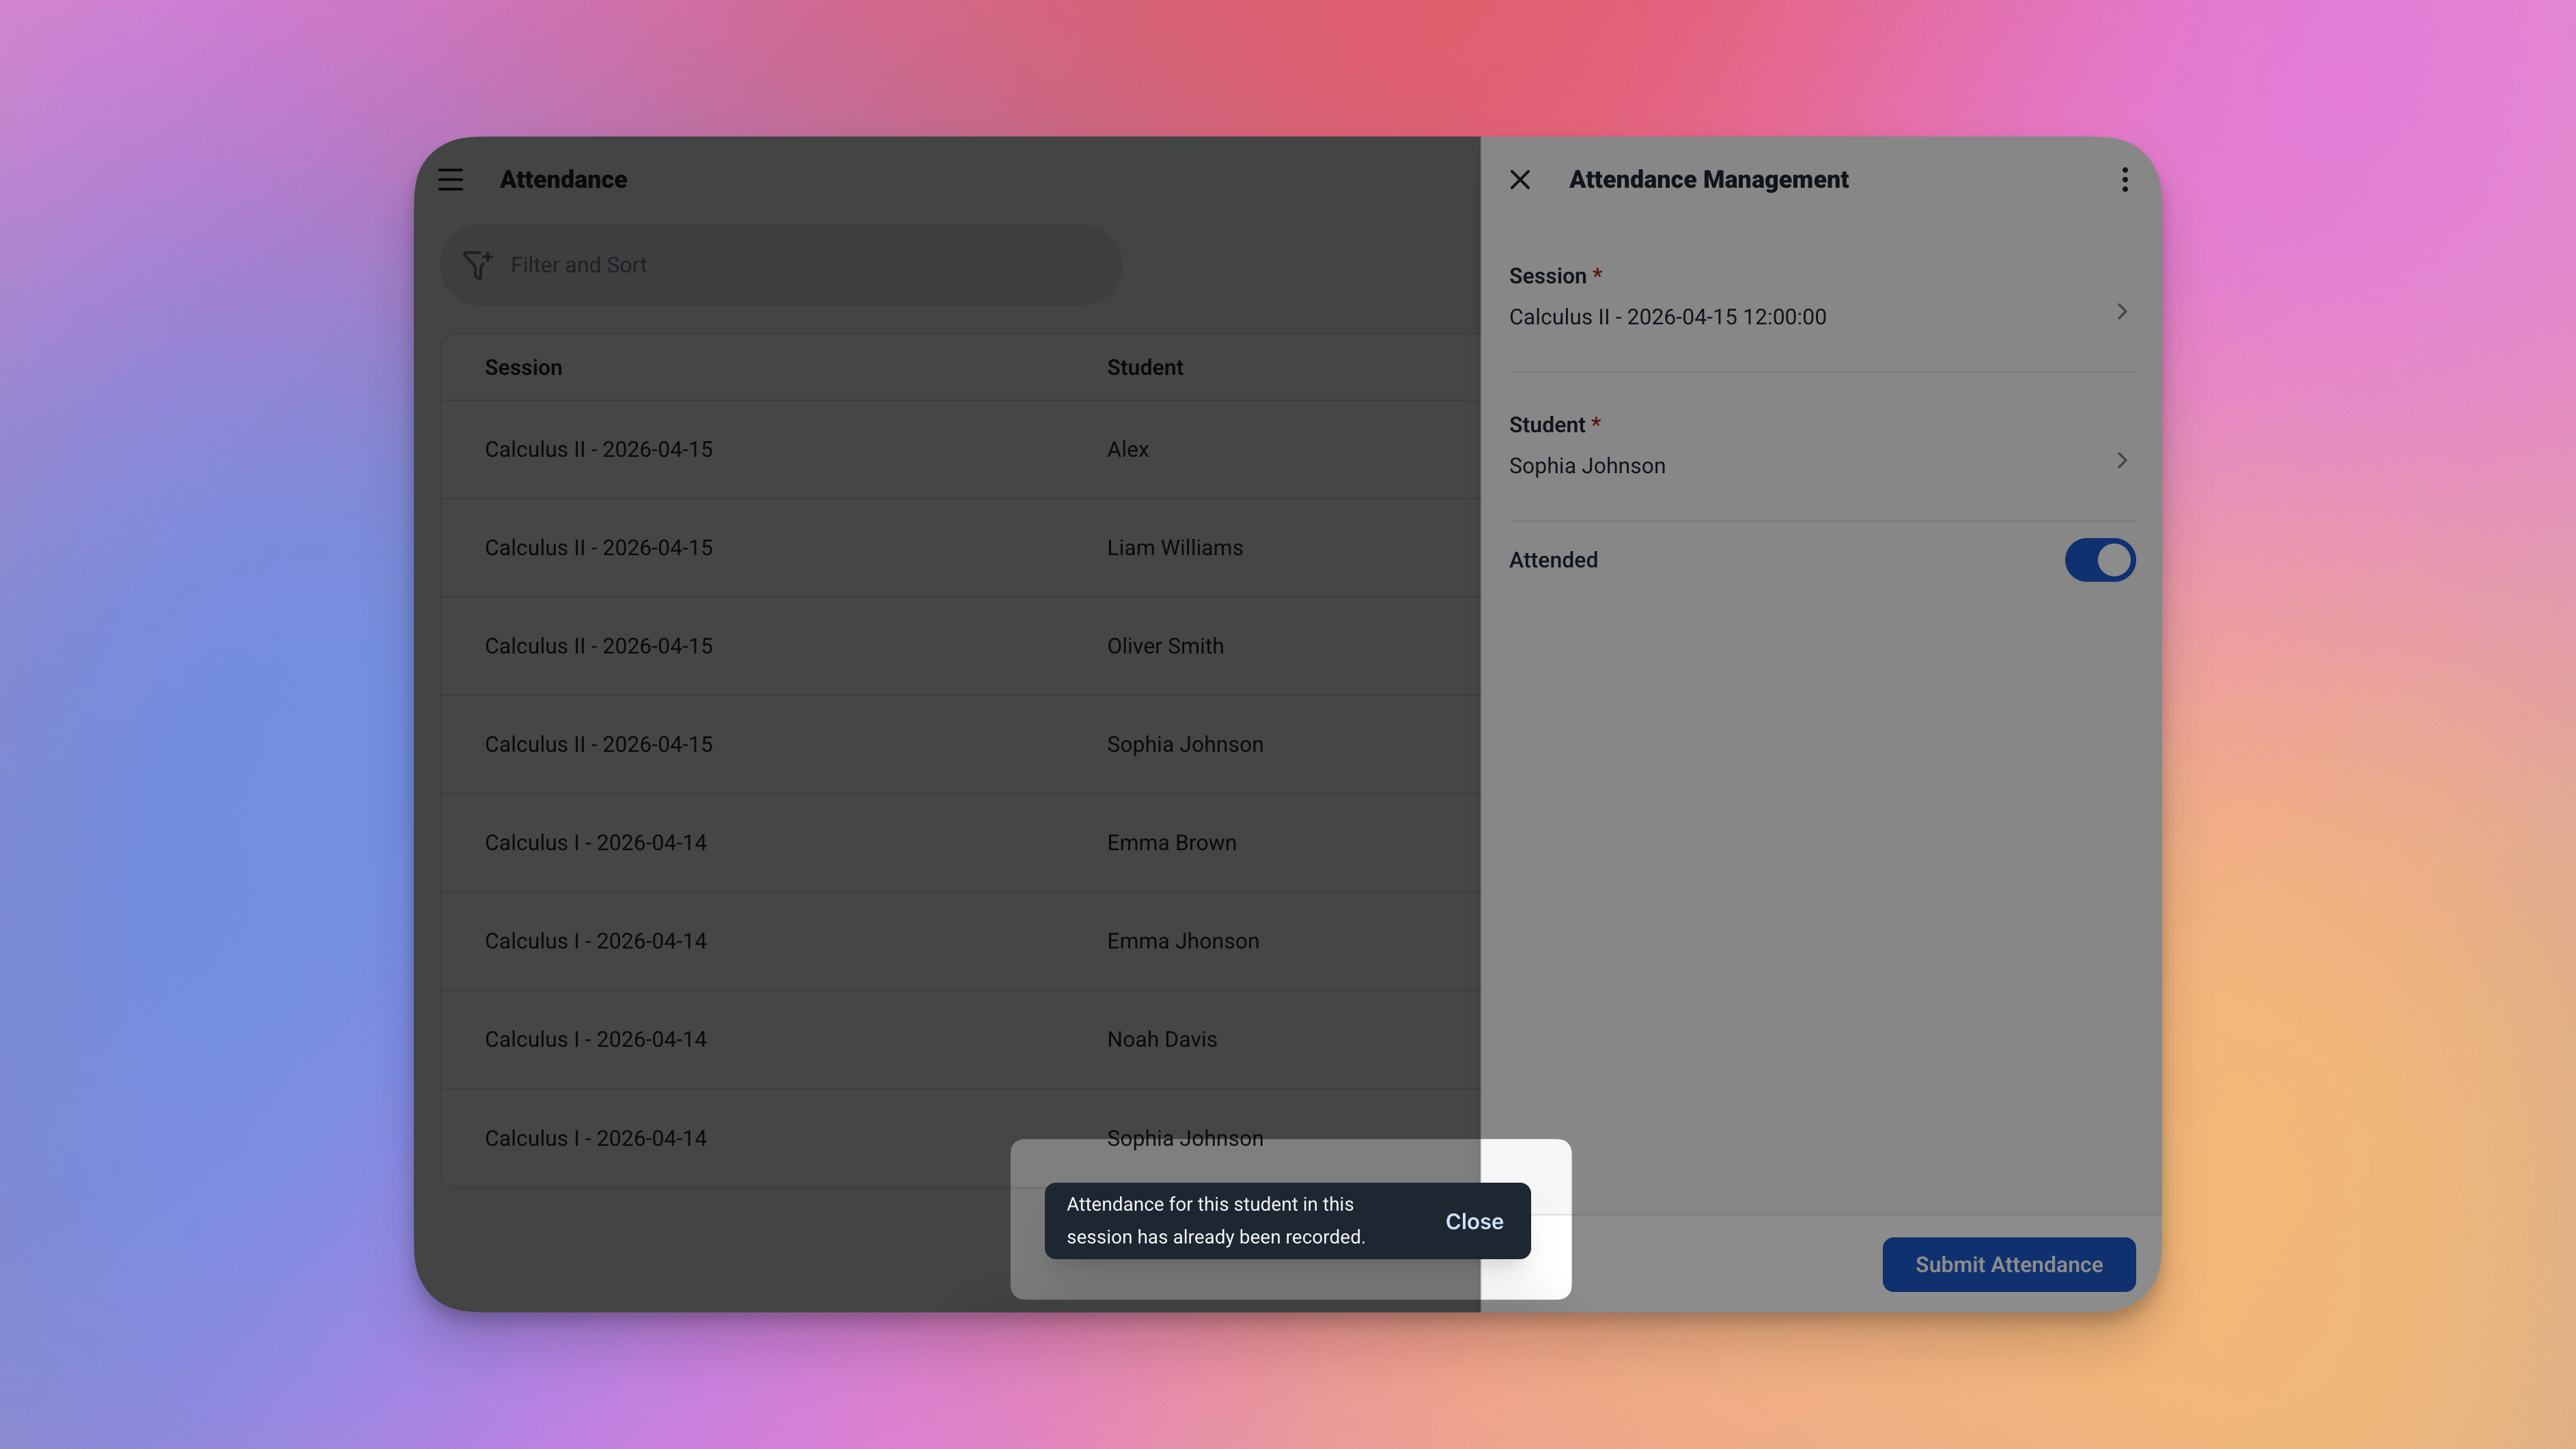Click the filter funnel icon
This screenshot has height=1449, width=2576.
click(x=477, y=265)
